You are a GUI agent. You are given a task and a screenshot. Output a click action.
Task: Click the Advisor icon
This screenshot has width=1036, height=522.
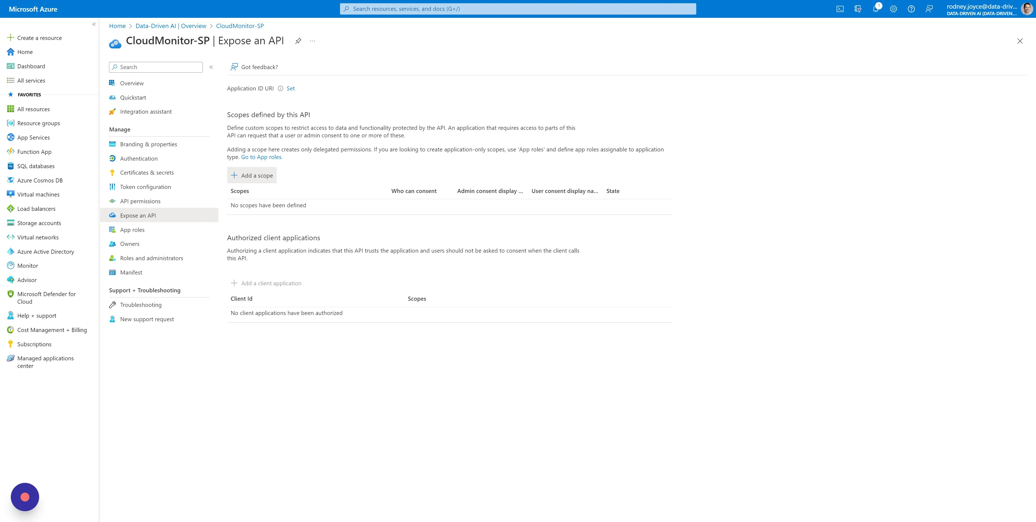(11, 280)
